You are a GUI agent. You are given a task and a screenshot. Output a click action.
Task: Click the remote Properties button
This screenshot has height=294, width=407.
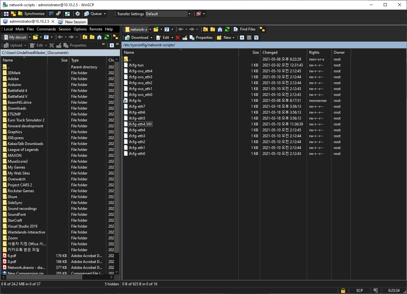tap(201, 38)
